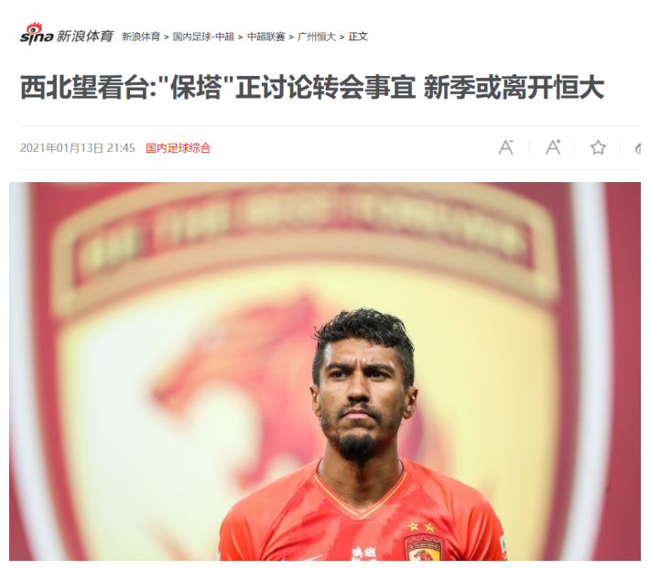Image resolution: width=650 pixels, height=570 pixels.
Task: Decrease font size with the A- icon
Action: tap(505, 147)
